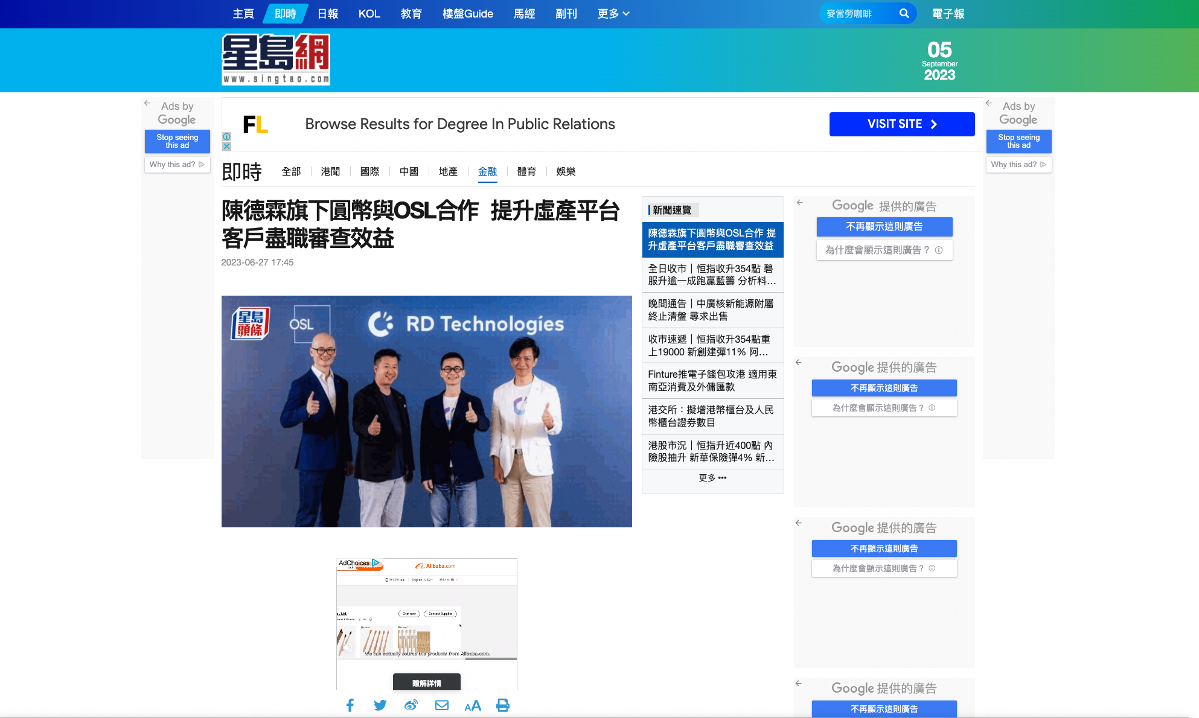The height and width of the screenshot is (718, 1199).
Task: Click back arrow of third Google 提供的廣告 block
Action: (x=798, y=523)
